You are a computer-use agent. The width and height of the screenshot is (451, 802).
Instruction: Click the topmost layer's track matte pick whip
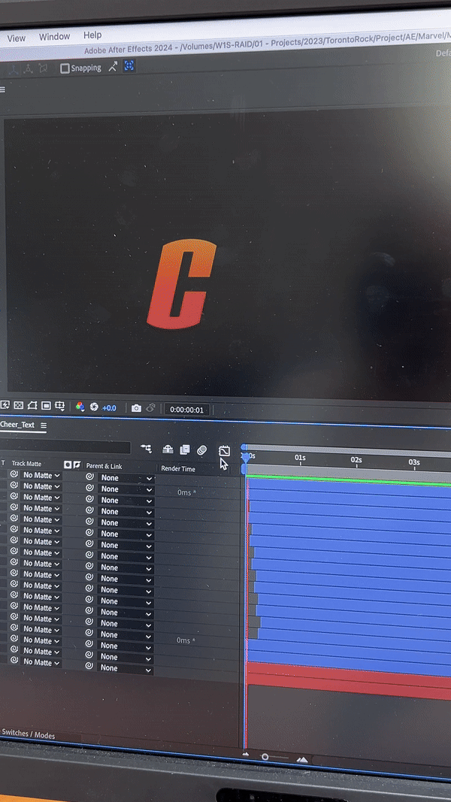[14, 474]
